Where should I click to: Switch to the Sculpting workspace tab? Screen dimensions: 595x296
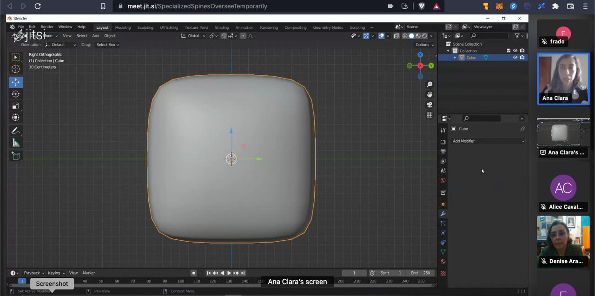(x=145, y=27)
